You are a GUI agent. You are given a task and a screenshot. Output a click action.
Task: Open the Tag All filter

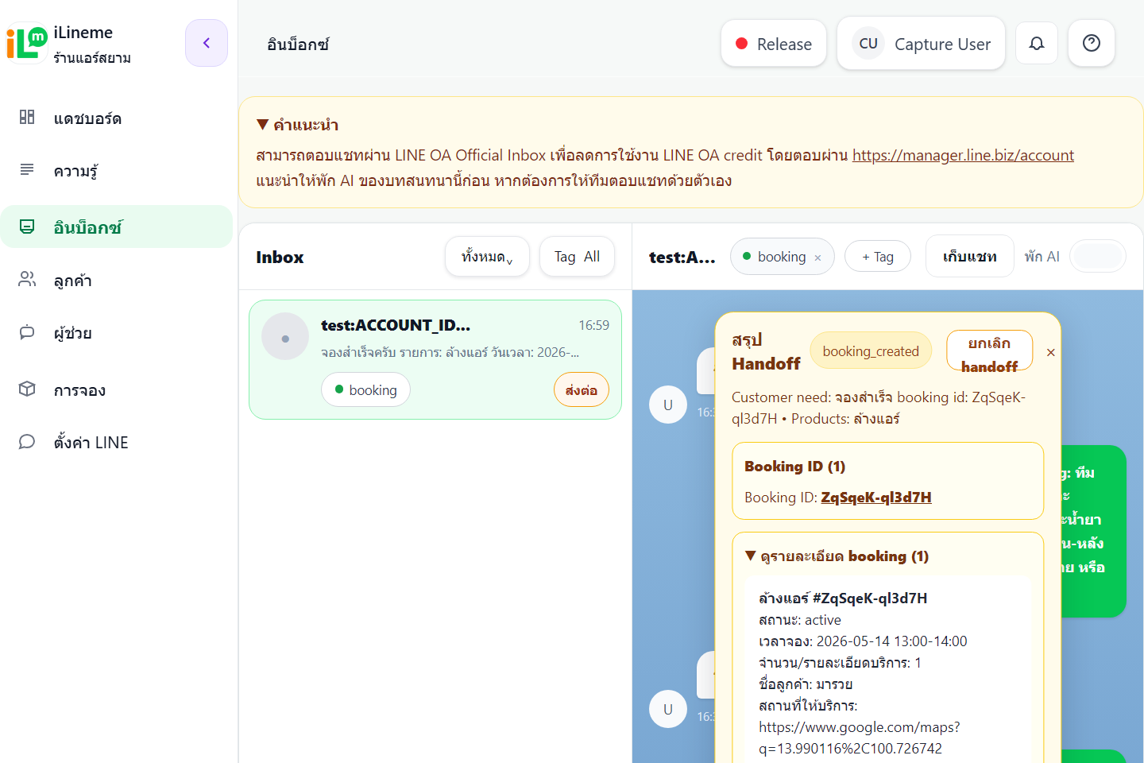pos(577,257)
